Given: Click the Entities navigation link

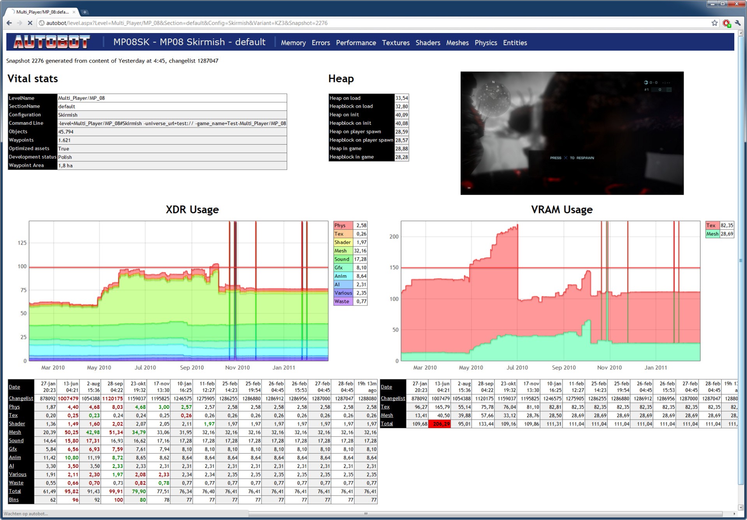Looking at the screenshot, I should (x=515, y=43).
